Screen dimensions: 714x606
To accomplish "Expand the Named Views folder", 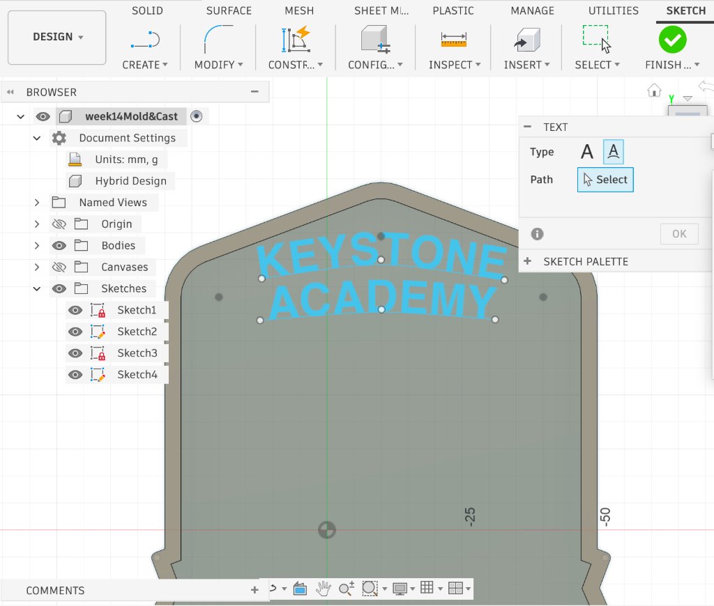I will point(37,203).
